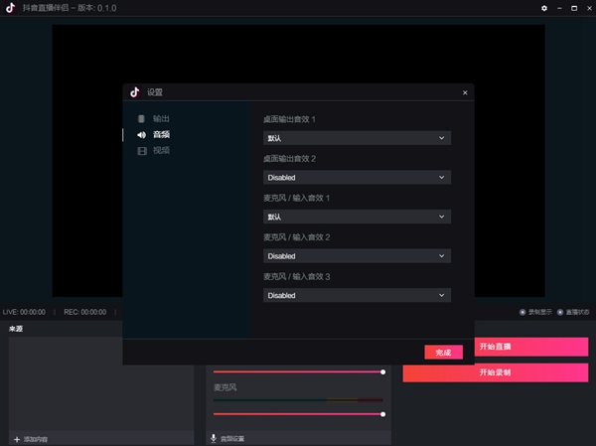Minimize the main application window
The width and height of the screenshot is (596, 446).
559,8
